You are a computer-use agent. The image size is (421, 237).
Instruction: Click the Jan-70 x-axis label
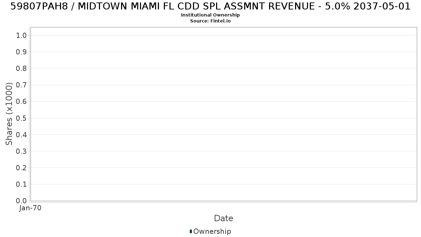tap(31, 208)
